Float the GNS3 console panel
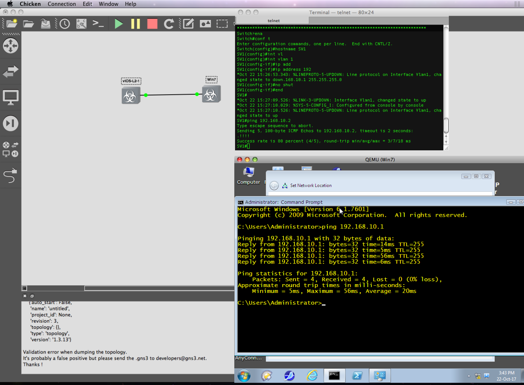 point(32,296)
